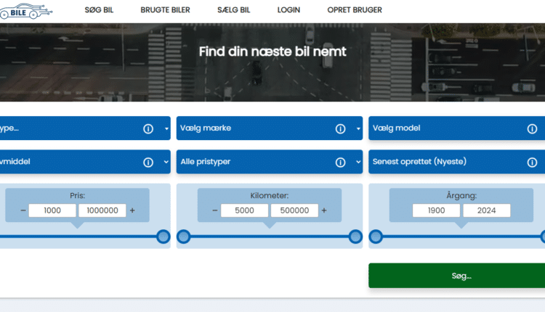
Task: Click the Login link
Action: click(288, 10)
